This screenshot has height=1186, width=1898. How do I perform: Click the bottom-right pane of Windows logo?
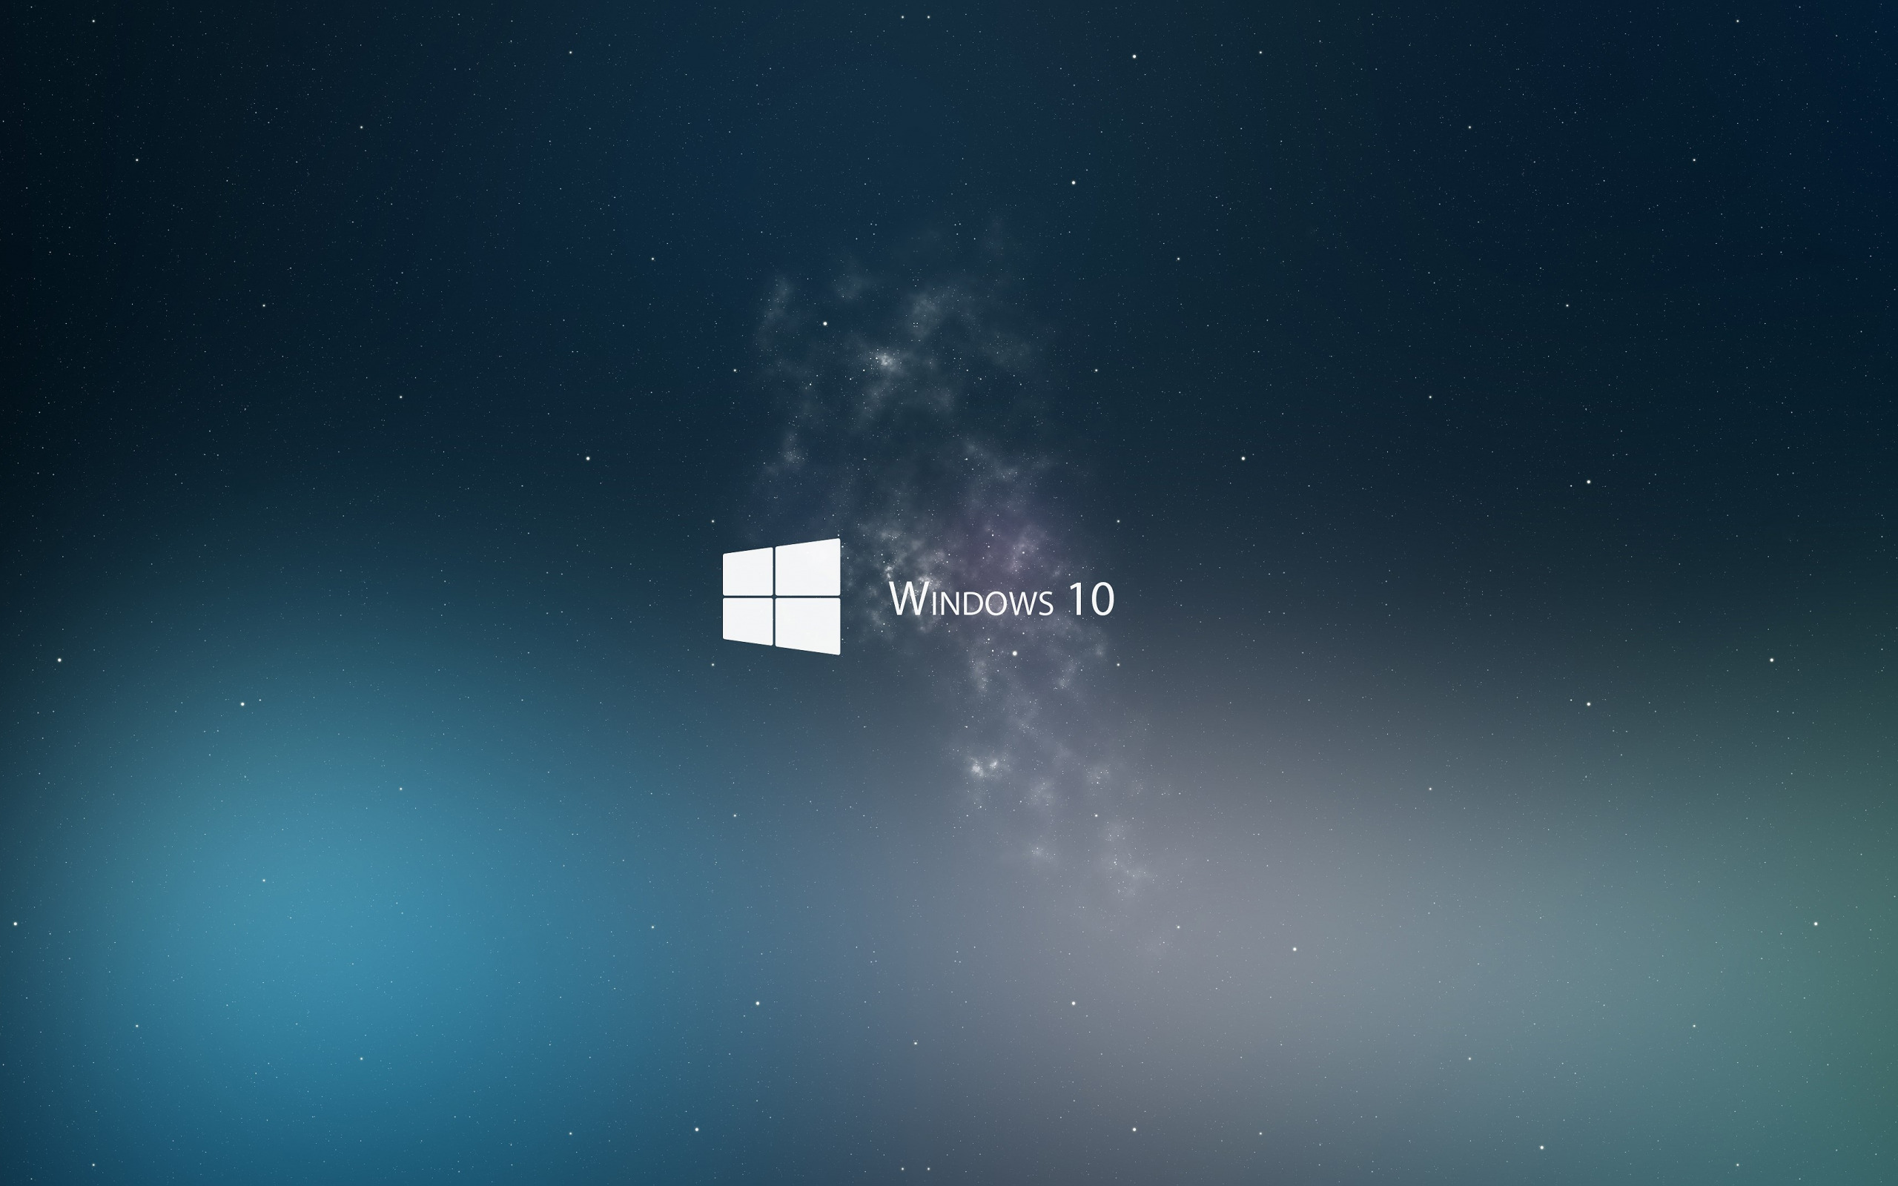tap(807, 624)
